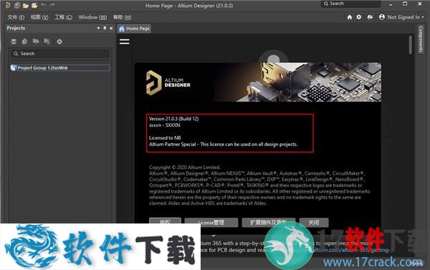Switch to the Home Page tab
This screenshot has width=430, height=270.
(x=135, y=29)
